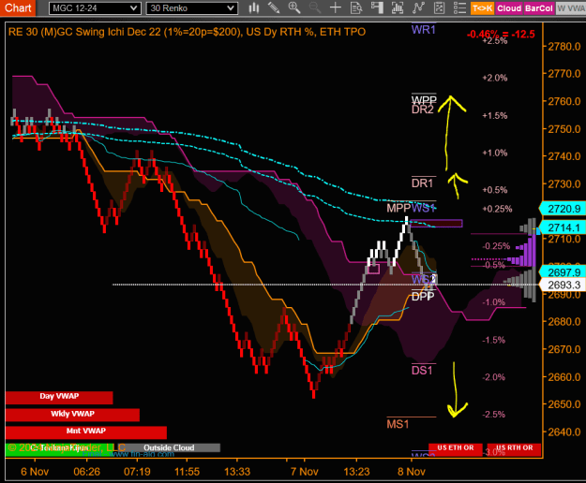Click the 2640.0 price axis label
The width and height of the screenshot is (586, 483).
click(x=564, y=432)
